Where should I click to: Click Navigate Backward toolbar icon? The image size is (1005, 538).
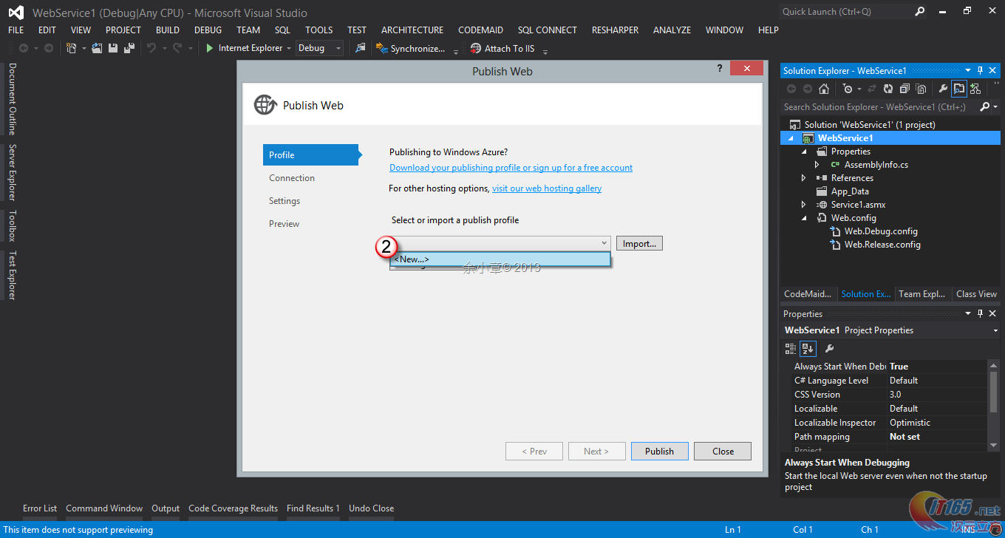24,48
